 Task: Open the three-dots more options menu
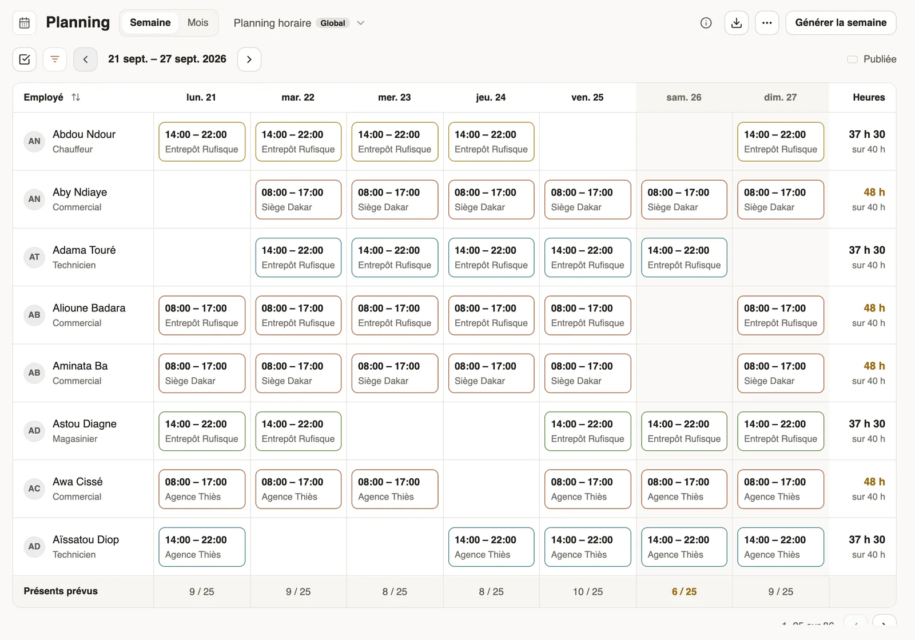pyautogui.click(x=767, y=23)
